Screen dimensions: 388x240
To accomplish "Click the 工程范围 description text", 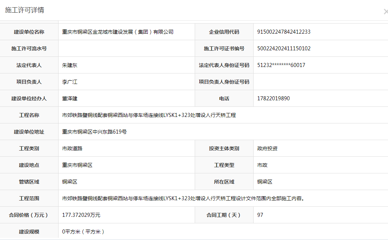I will tap(182, 198).
